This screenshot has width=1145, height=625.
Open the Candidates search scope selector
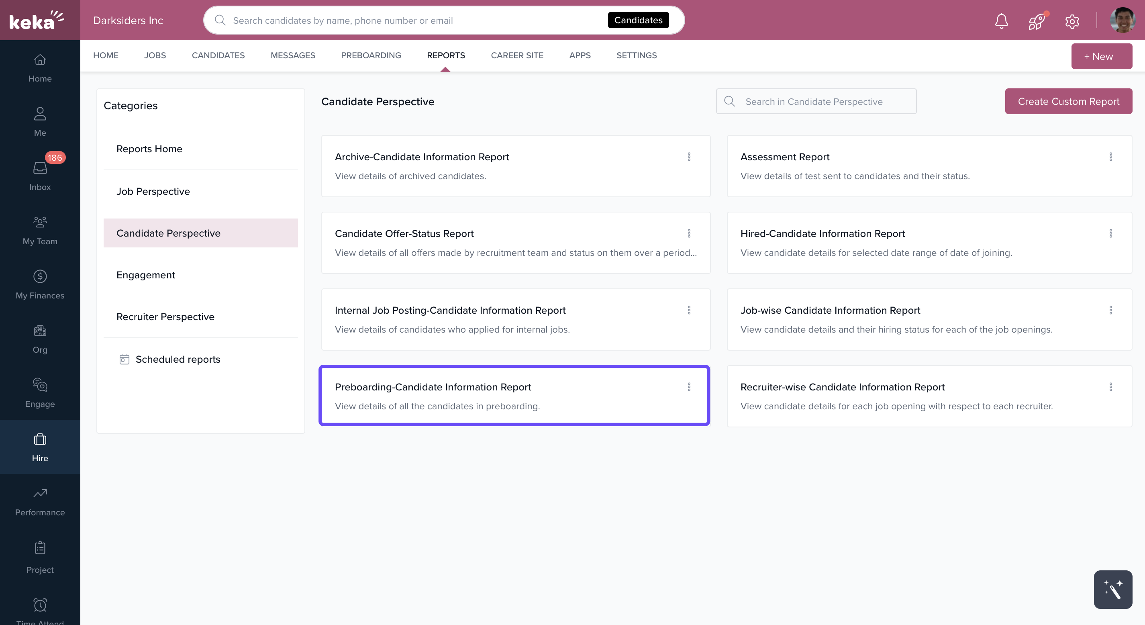point(638,20)
